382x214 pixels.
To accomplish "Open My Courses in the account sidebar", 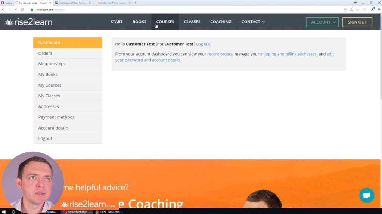I will coord(68,85).
